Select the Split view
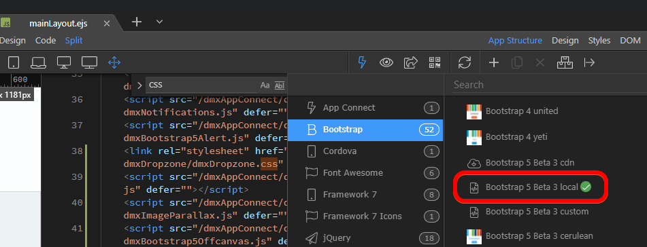The width and height of the screenshot is (647, 247). tap(74, 40)
